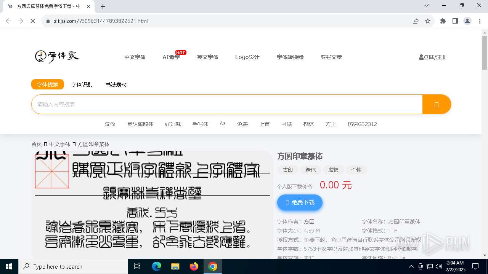Viewport: 488px width, 274px height.
Task: Open AI造字 navigation item
Action: point(171,57)
